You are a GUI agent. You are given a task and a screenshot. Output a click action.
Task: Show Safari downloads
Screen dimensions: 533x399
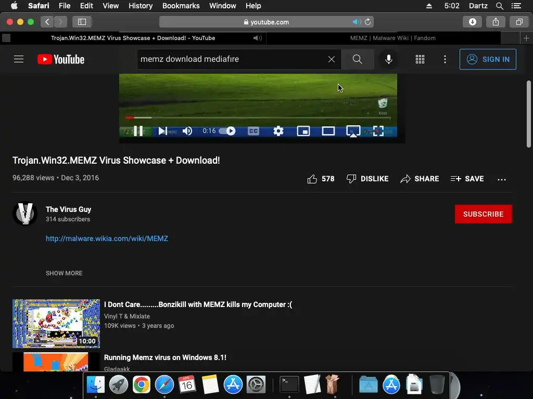(472, 22)
